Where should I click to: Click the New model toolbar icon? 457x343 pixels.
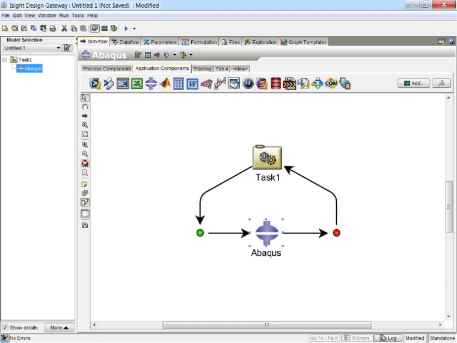point(5,28)
